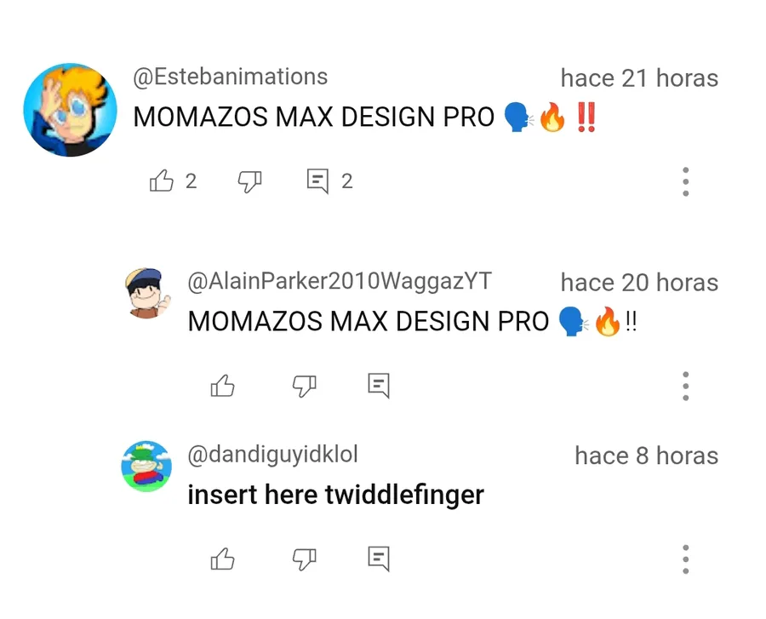Image resolution: width=766 pixels, height=619 pixels.
Task: Reply to the twiddlefinger comment
Action: (x=379, y=559)
